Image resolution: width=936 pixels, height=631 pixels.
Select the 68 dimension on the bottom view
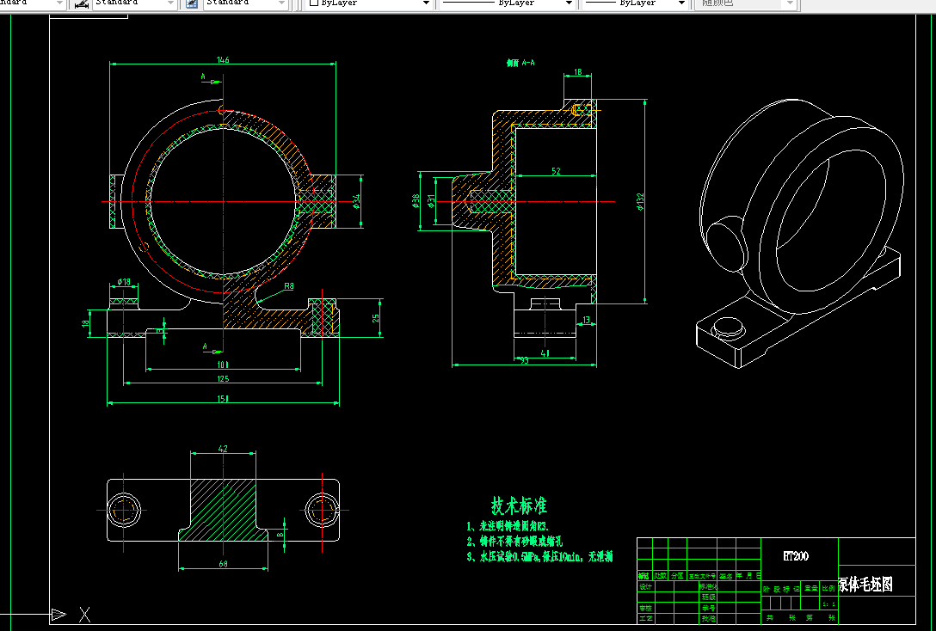coord(223,564)
